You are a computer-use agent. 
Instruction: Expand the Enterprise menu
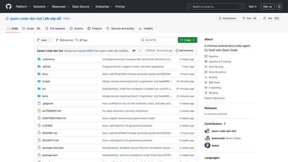pos(104,7)
